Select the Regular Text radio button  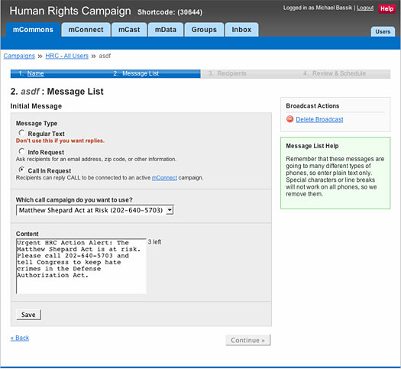click(x=21, y=133)
